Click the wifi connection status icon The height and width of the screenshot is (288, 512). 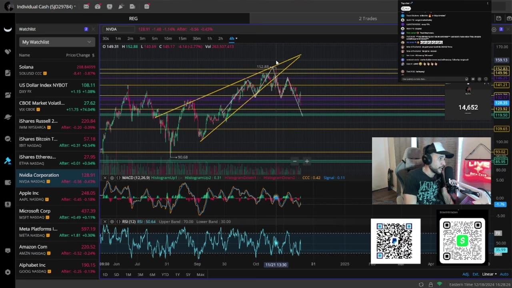tap(440, 284)
